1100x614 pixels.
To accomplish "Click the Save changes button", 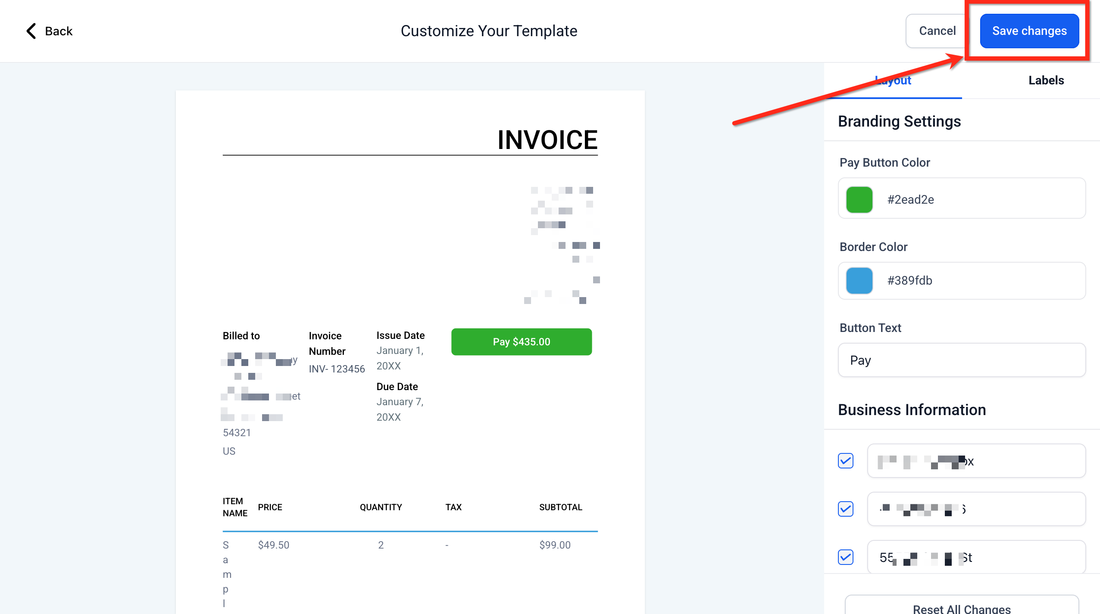I will (1029, 31).
